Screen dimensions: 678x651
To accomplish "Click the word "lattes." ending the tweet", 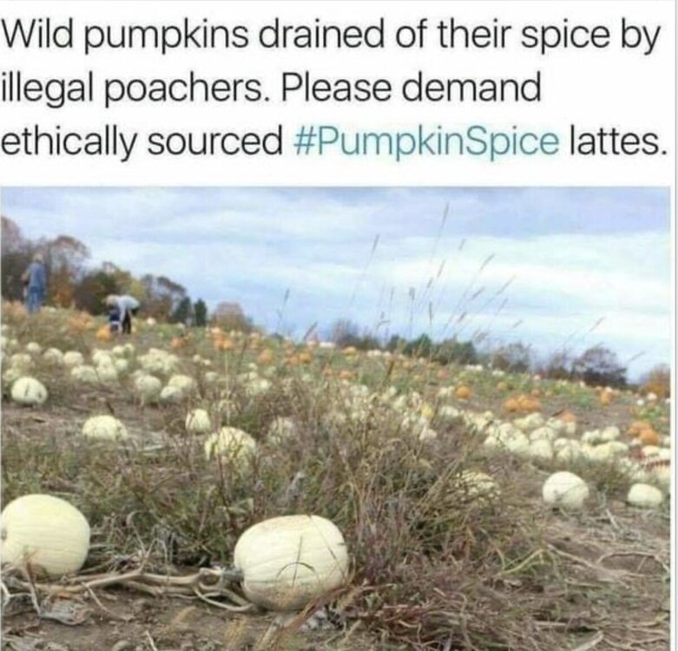I will click(x=615, y=142).
